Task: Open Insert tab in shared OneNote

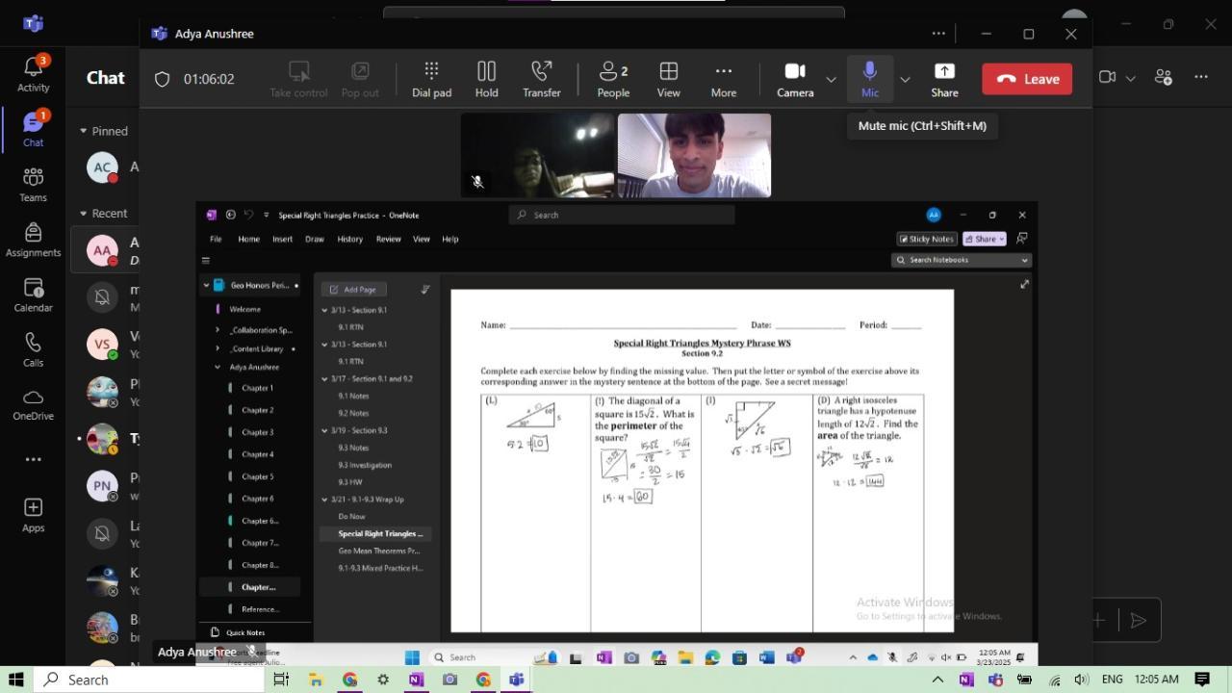Action: (x=282, y=239)
